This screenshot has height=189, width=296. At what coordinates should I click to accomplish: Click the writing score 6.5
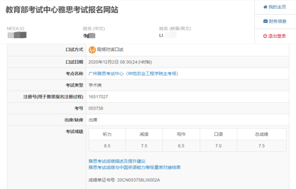pyautogui.click(x=181, y=146)
